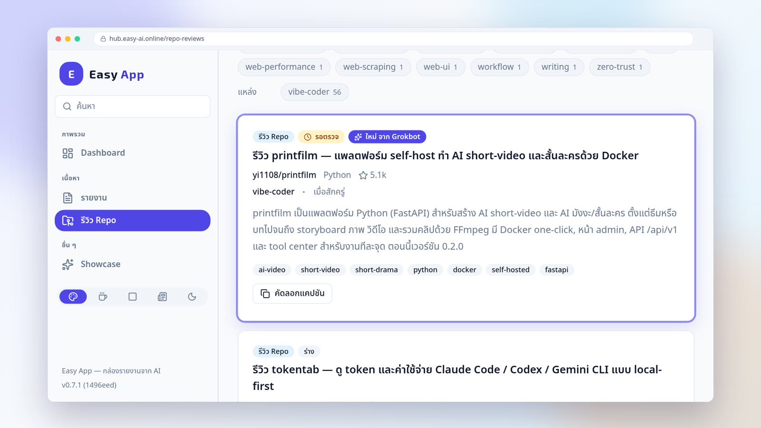Toggle the writing tag filter
The width and height of the screenshot is (761, 428).
click(x=559, y=67)
